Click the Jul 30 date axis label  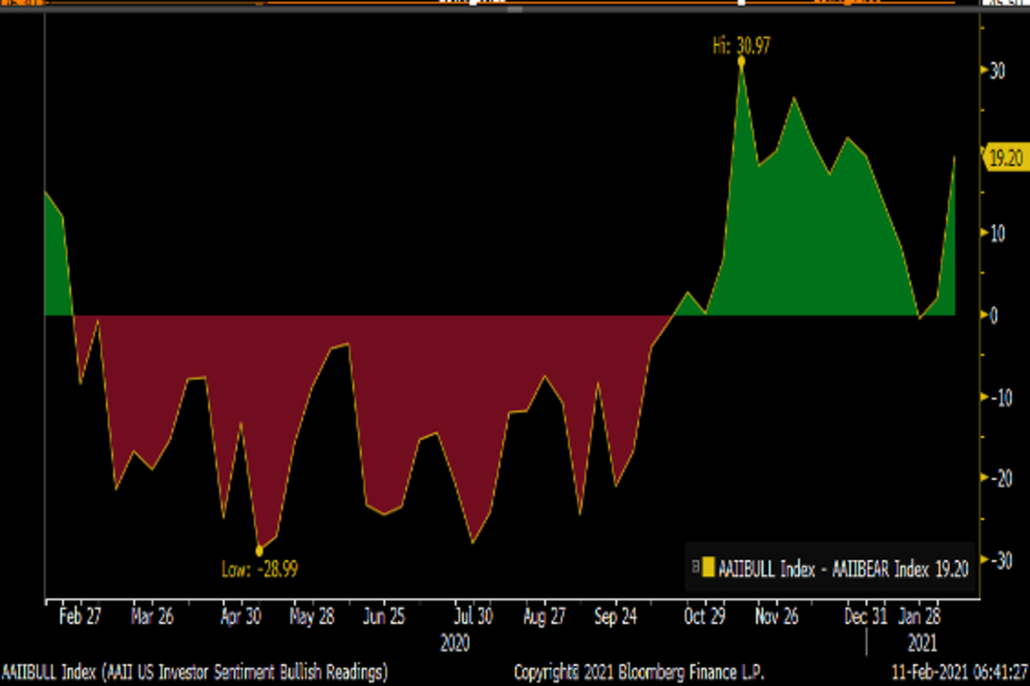point(472,617)
